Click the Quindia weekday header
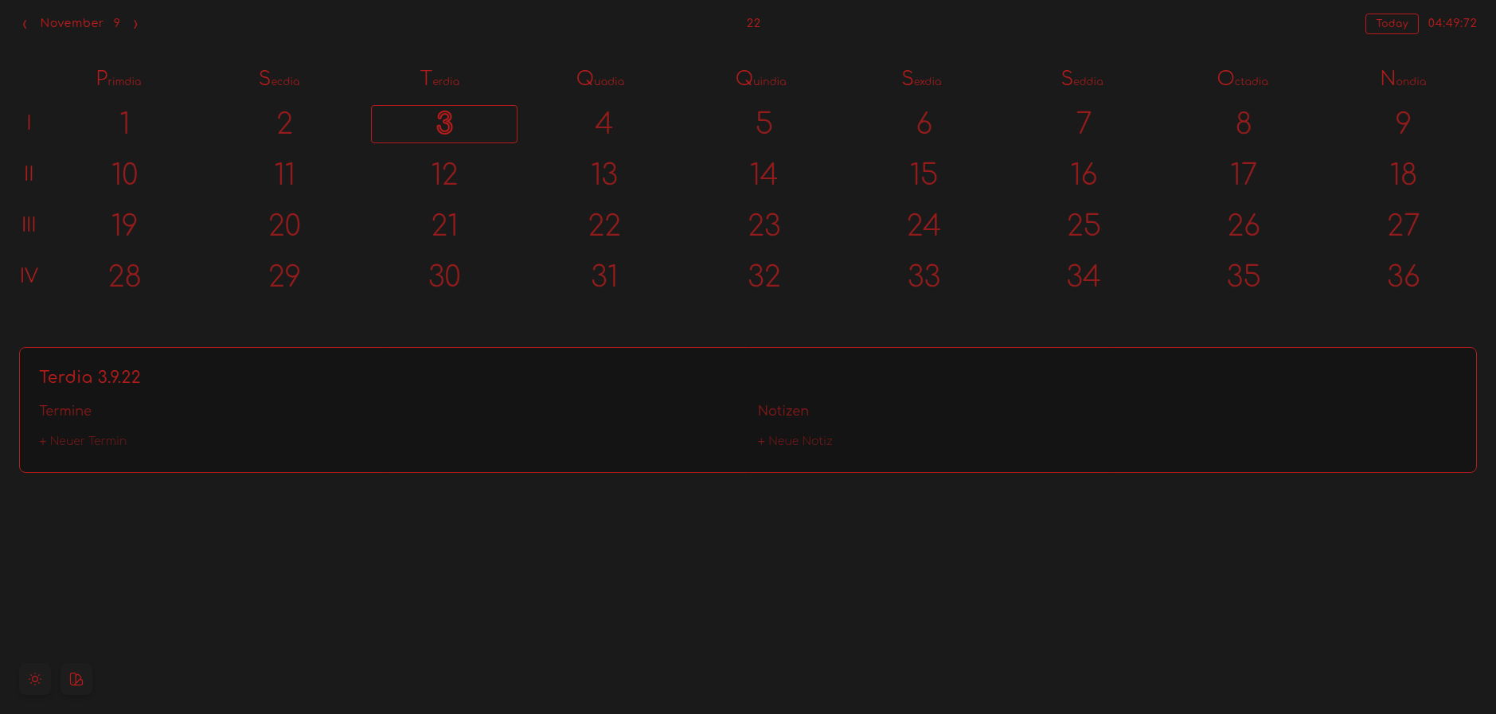Screen dimensions: 1496x714 click(761, 79)
